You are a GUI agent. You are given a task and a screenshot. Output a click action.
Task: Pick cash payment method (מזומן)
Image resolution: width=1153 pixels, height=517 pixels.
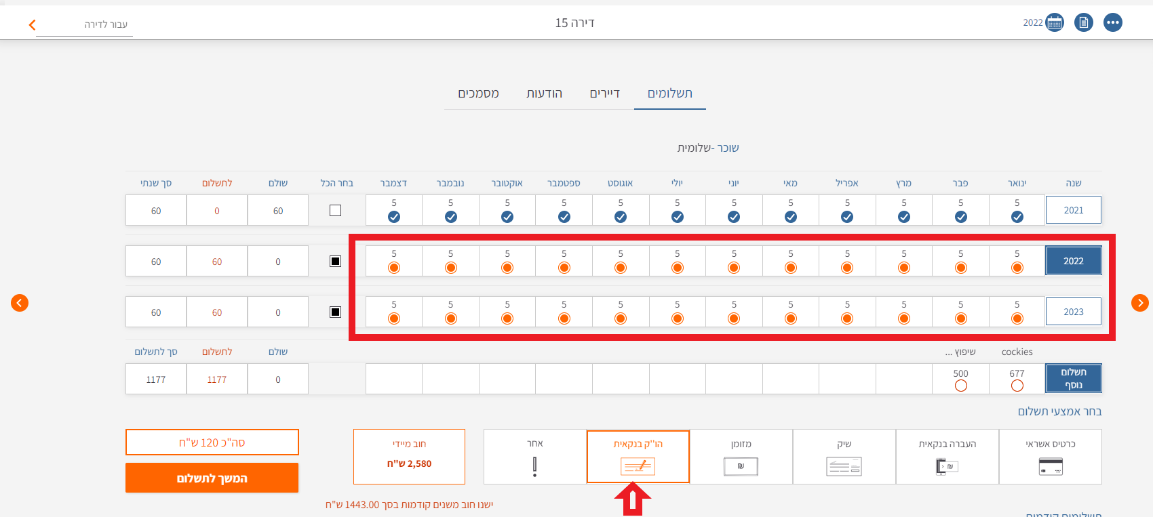pyautogui.click(x=741, y=457)
